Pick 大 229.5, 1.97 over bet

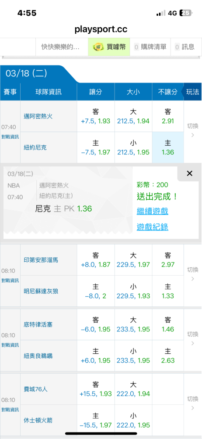coord(133,260)
